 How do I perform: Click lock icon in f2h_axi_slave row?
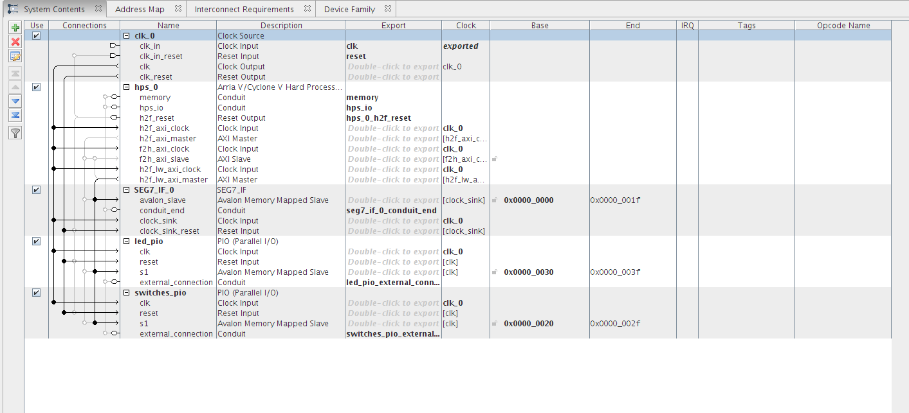(x=495, y=159)
